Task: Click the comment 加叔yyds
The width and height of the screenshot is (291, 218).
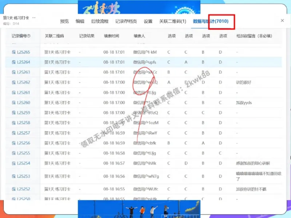Action: (244, 102)
